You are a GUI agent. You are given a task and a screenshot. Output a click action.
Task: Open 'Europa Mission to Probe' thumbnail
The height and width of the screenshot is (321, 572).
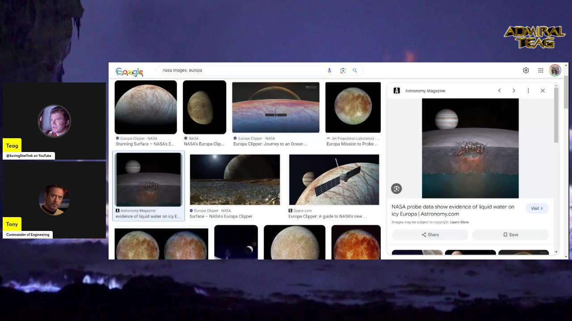[353, 107]
